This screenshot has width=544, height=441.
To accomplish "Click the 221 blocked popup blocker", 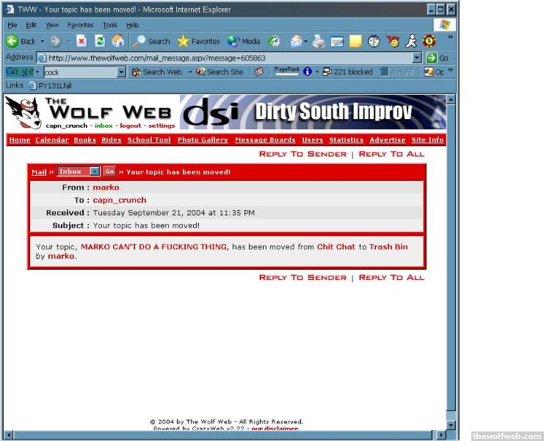I will (x=348, y=72).
